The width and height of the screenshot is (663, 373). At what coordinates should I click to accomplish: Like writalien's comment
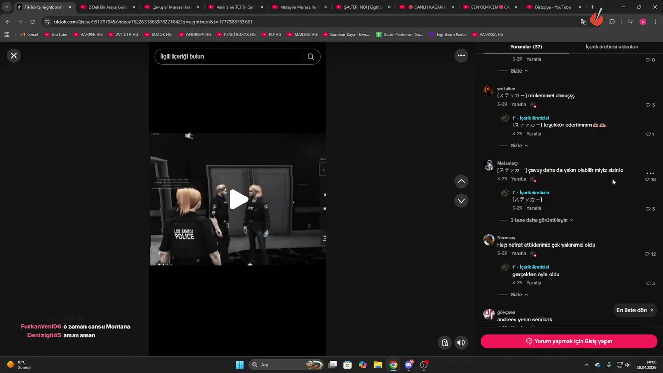tap(647, 105)
